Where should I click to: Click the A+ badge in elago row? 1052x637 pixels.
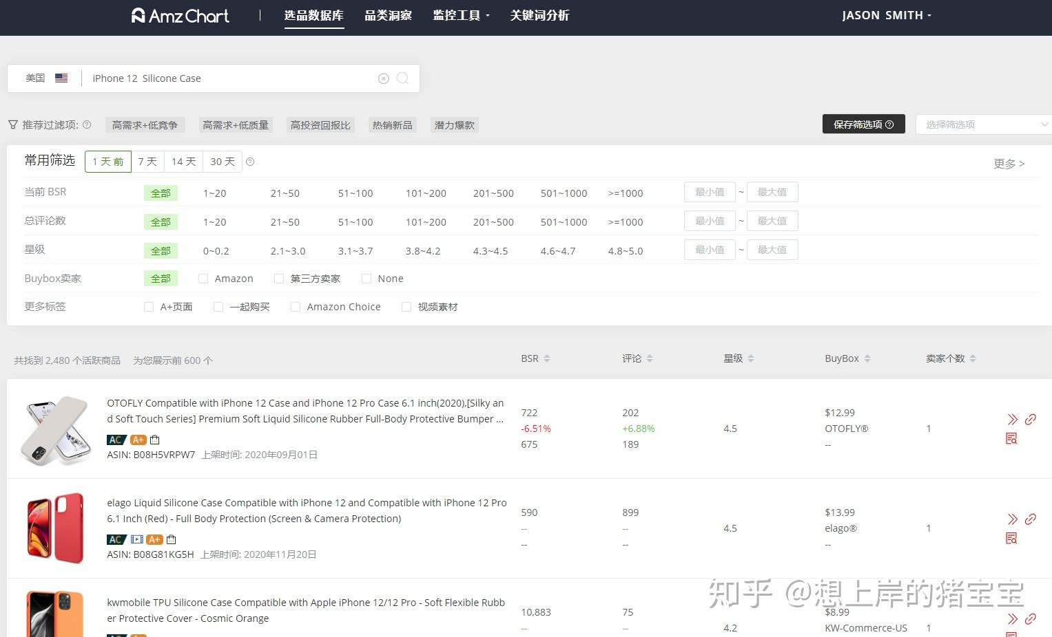point(155,539)
